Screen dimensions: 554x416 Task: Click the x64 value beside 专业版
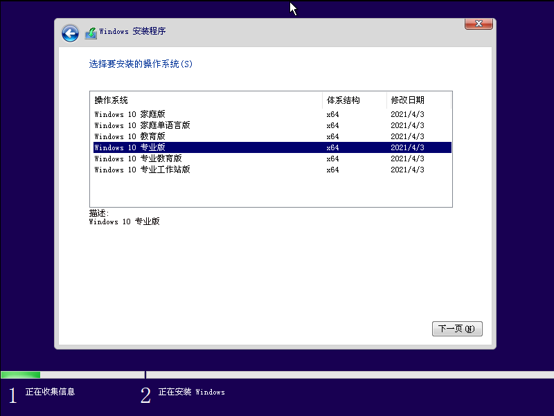pos(332,147)
